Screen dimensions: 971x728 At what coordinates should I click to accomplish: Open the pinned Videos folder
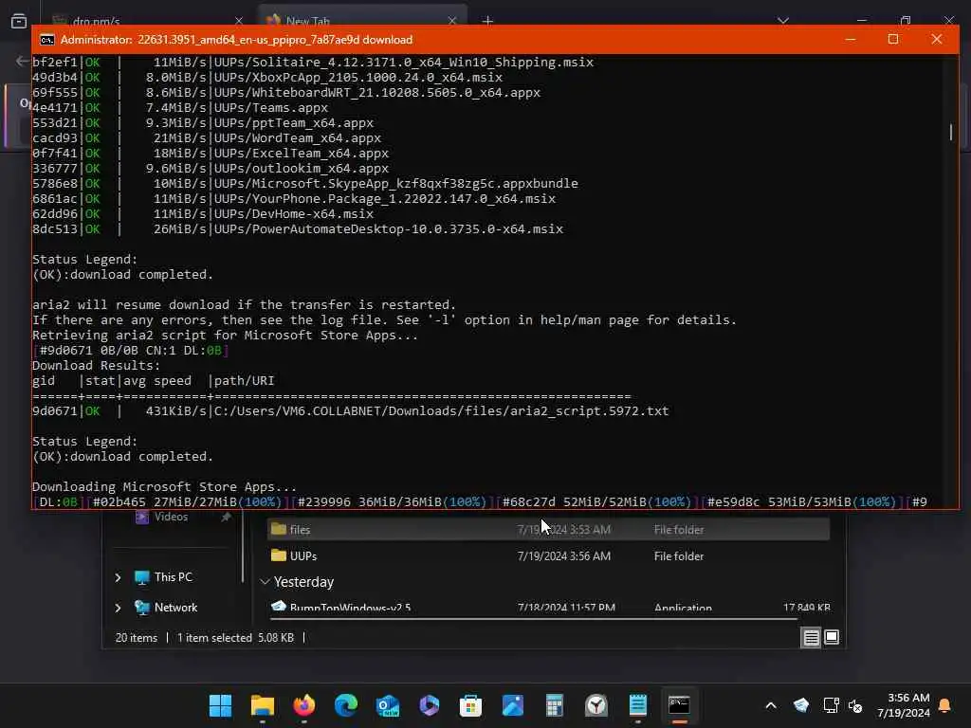[x=171, y=517]
